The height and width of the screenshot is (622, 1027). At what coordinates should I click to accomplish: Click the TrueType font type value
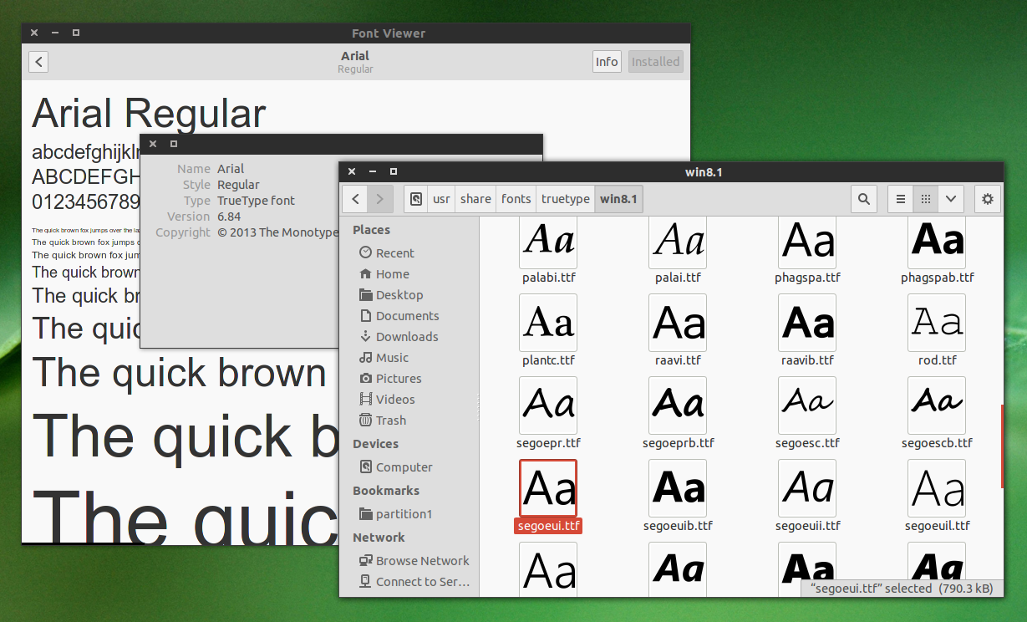[x=257, y=201]
